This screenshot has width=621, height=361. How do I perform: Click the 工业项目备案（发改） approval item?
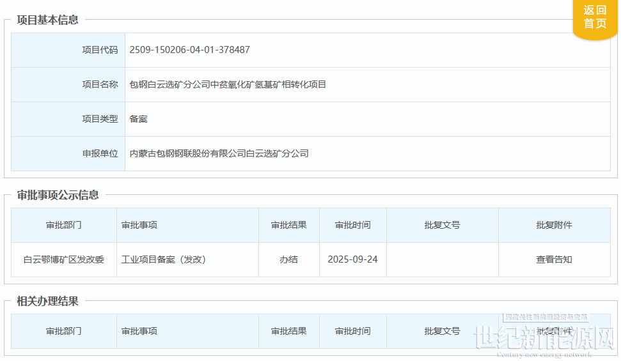coord(164,259)
